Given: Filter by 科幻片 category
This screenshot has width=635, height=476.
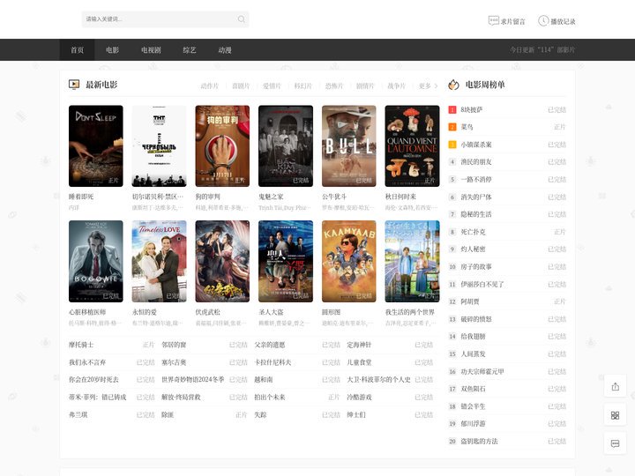Looking at the screenshot, I should click(303, 86).
